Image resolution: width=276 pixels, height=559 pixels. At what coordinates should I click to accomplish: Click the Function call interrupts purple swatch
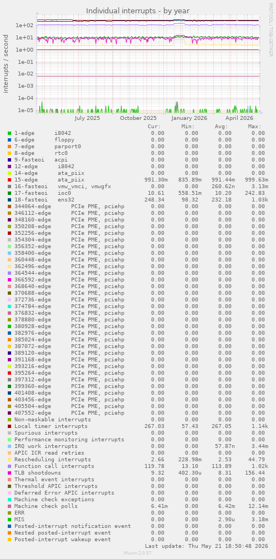tap(9, 466)
